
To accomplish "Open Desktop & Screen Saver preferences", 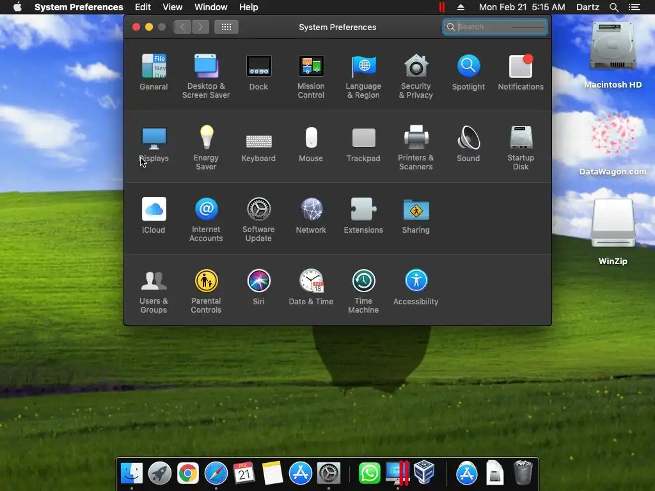I will pos(206,76).
